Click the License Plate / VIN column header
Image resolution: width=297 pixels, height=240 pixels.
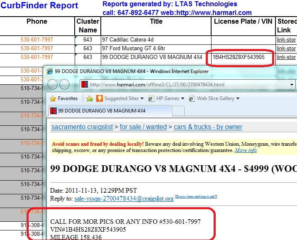[x=243, y=26]
